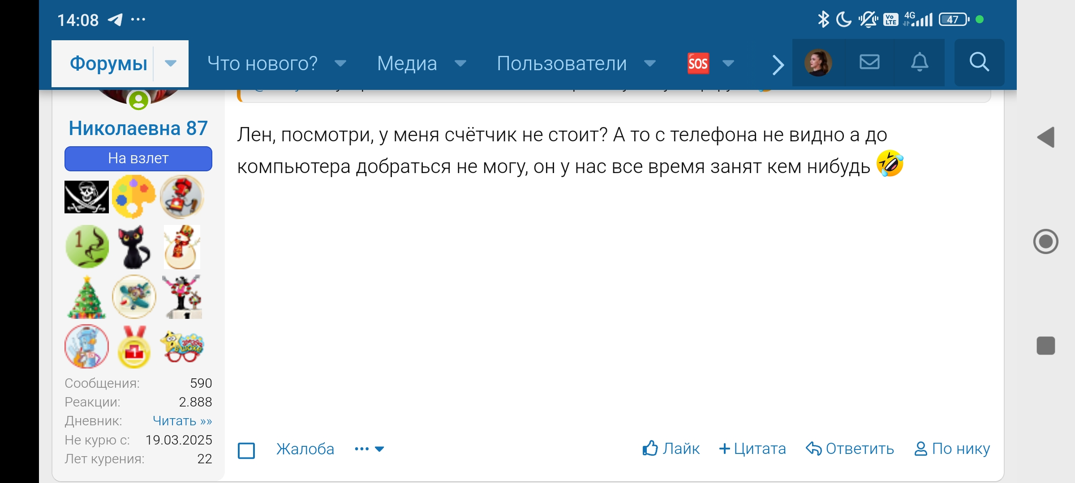Open the SOS section icon
This screenshot has width=1075, height=483.
[698, 64]
